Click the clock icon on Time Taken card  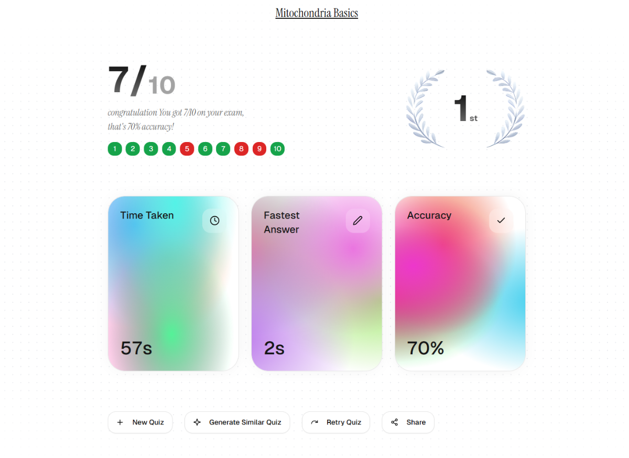(x=214, y=221)
